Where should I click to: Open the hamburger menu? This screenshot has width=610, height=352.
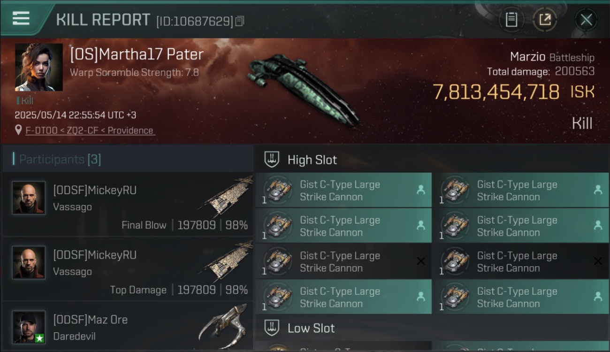pyautogui.click(x=21, y=18)
